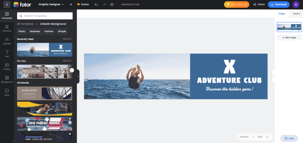Zoom in with plus icon

click(267, 137)
